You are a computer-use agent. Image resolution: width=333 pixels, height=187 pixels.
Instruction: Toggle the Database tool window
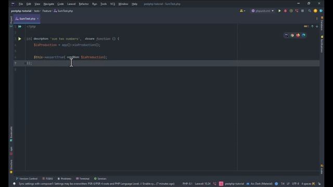322,24
